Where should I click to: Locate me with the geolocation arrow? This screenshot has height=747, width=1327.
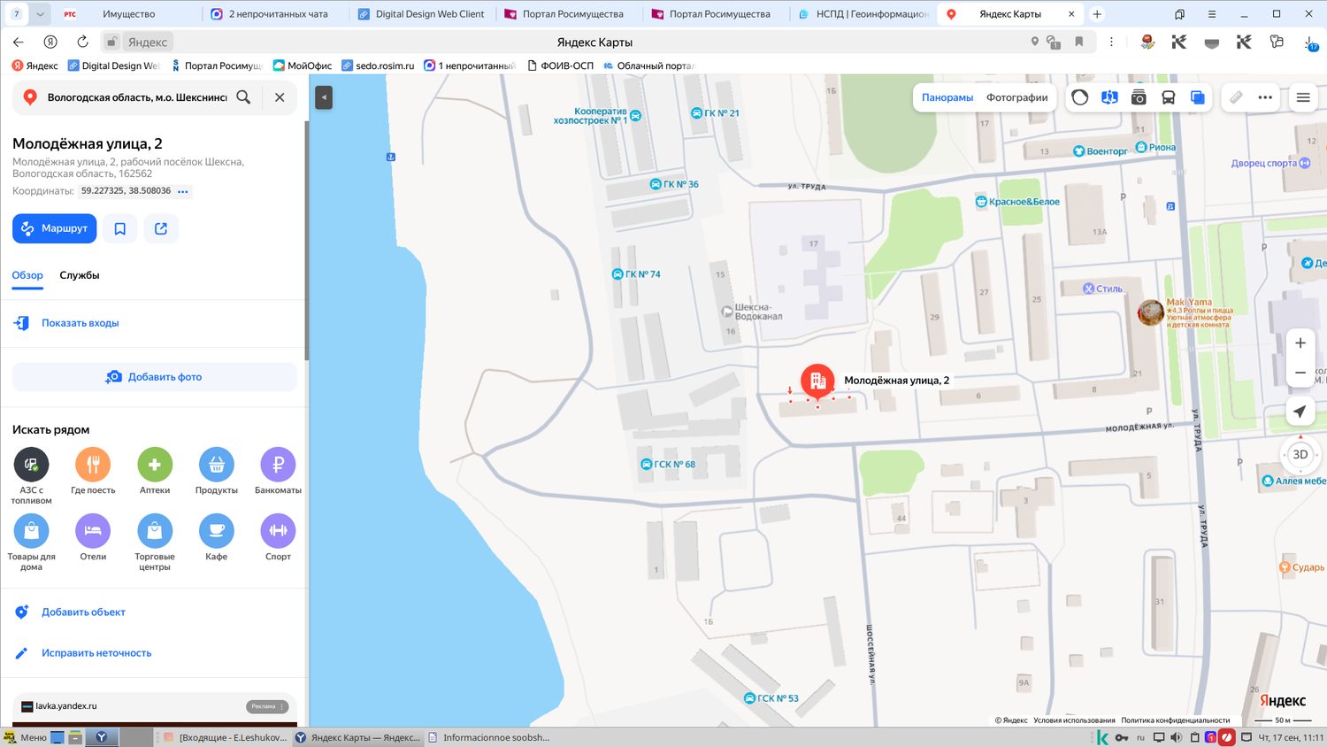coord(1300,412)
